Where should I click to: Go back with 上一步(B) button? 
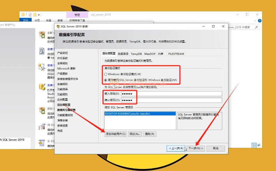coord(176,148)
